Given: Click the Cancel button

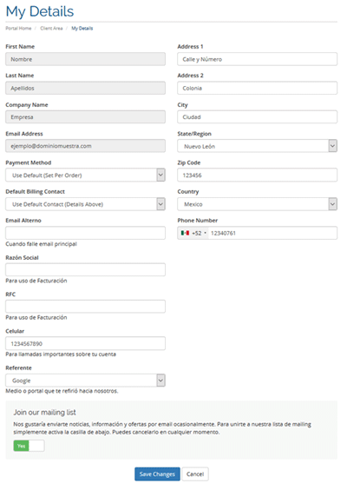Looking at the screenshot, I should pyautogui.click(x=195, y=474).
